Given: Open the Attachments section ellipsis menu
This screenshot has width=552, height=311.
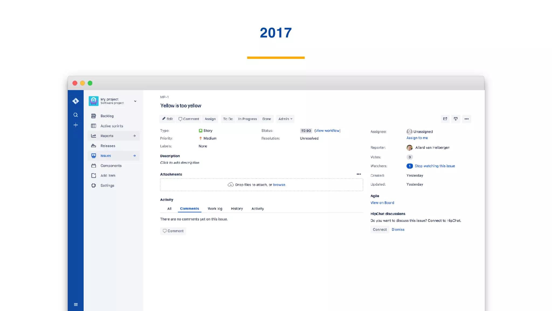Looking at the screenshot, I should coord(359,174).
